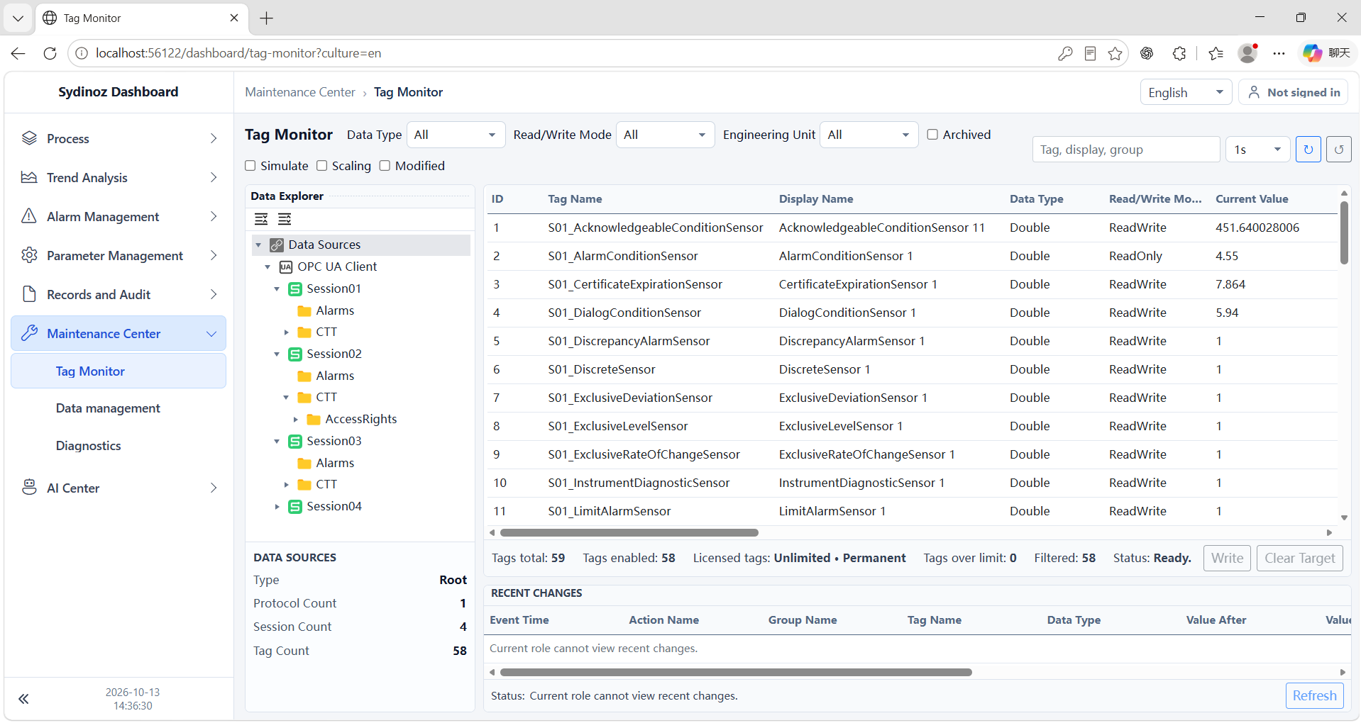The height and width of the screenshot is (723, 1361).
Task: Click the Parameter Management gear icon
Action: [x=29, y=255]
